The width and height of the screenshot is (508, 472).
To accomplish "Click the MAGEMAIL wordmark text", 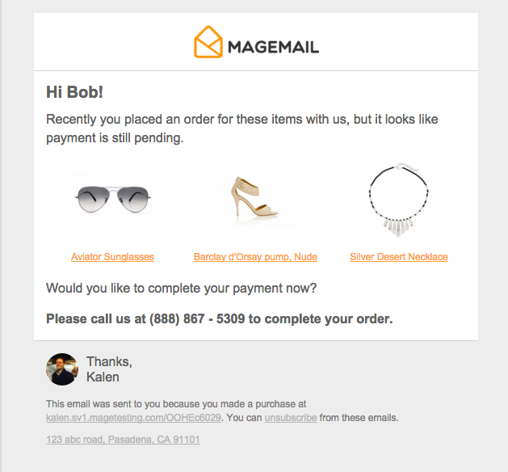I will tap(273, 47).
